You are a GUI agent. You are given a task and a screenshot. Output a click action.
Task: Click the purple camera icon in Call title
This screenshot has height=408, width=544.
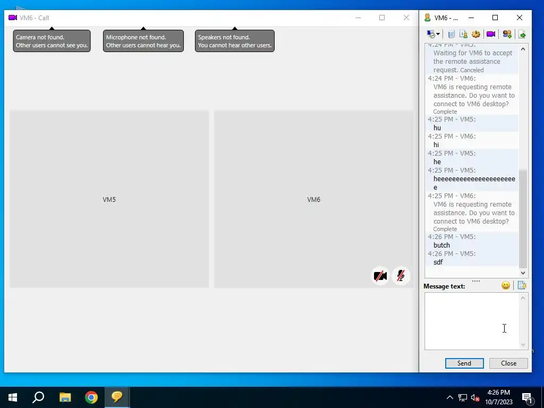click(x=13, y=18)
